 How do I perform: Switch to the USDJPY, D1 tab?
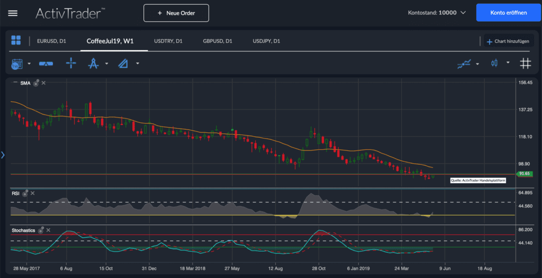(266, 41)
